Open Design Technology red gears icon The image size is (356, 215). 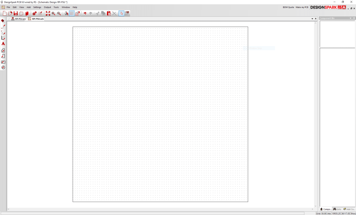tap(35, 13)
